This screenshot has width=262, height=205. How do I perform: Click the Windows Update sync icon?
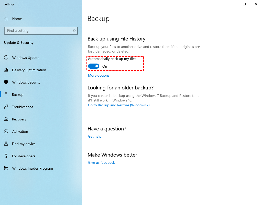pos(6,58)
